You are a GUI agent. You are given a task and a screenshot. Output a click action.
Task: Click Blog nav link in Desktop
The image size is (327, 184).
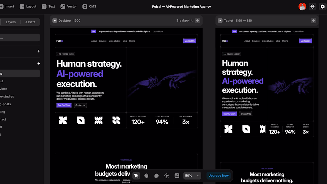click(125, 41)
